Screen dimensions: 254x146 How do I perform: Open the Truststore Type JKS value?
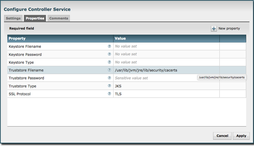(166, 86)
